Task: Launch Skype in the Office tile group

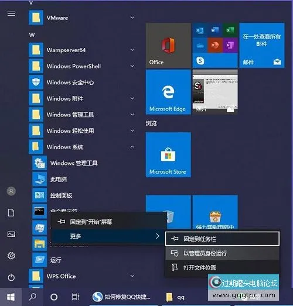Action: coord(200,61)
